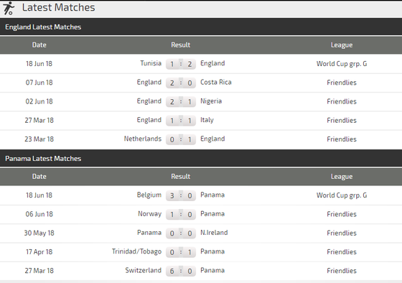Open the Tunisia 1:2 England score box
The image size is (402, 283).
click(181, 64)
